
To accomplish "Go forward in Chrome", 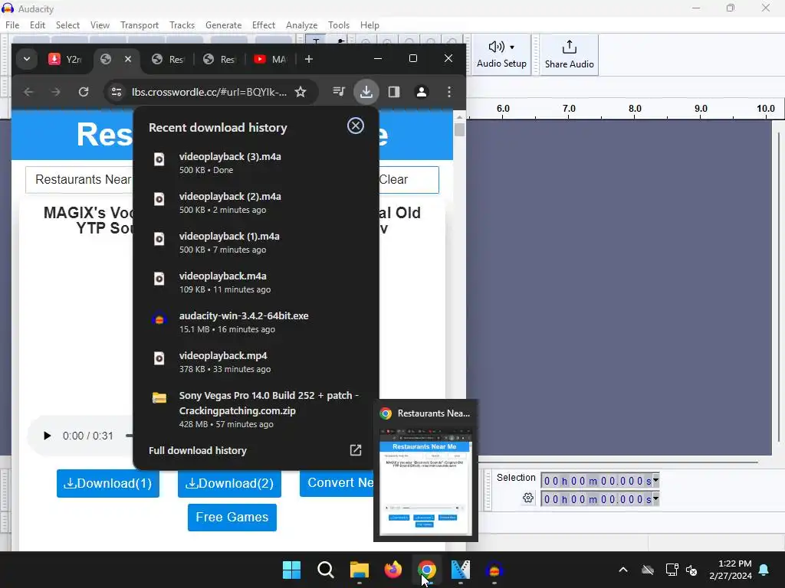I will pyautogui.click(x=56, y=92).
